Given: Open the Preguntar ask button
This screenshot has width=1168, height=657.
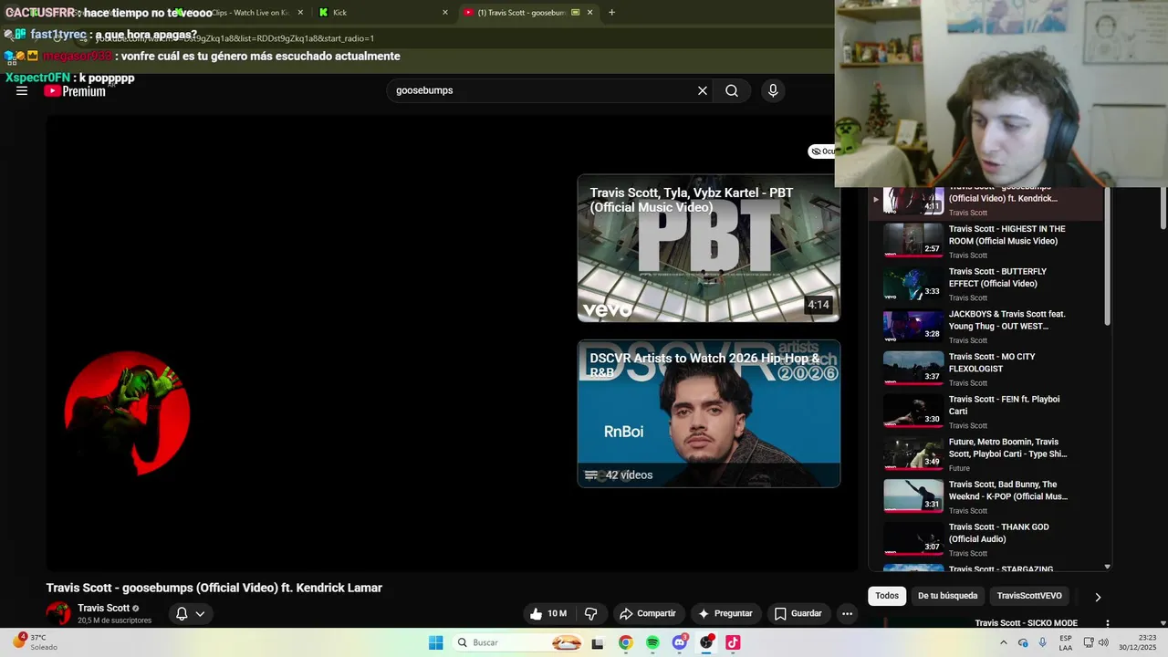Looking at the screenshot, I should pos(725,613).
